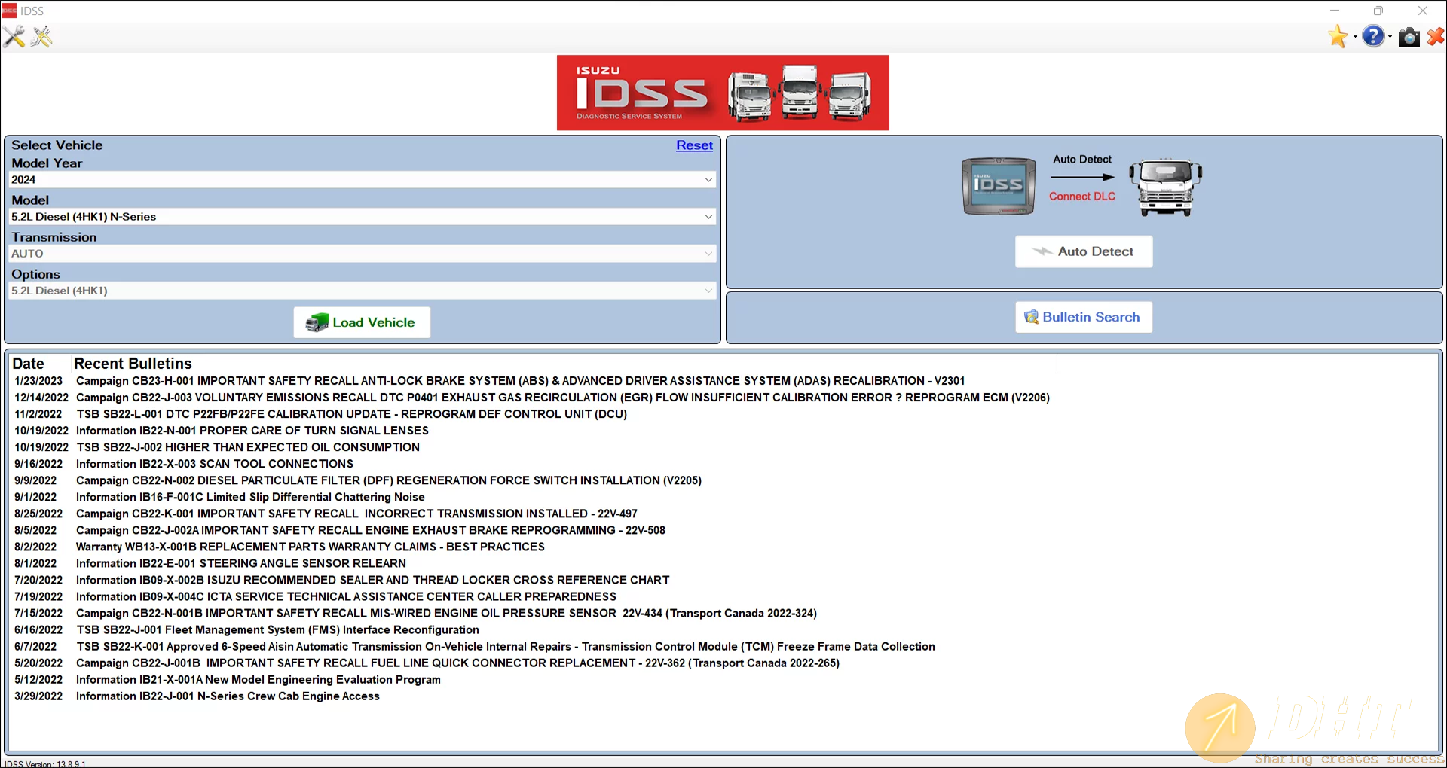The image size is (1447, 768).
Task: Open Bulletin Search
Action: point(1083,317)
